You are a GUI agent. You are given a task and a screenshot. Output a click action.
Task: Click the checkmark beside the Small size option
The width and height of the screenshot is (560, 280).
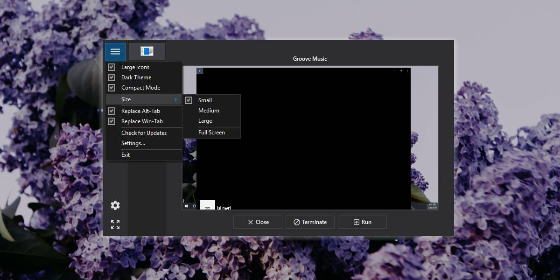189,100
